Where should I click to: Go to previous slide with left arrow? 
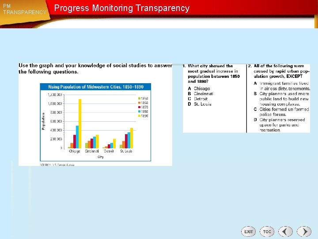point(285,231)
